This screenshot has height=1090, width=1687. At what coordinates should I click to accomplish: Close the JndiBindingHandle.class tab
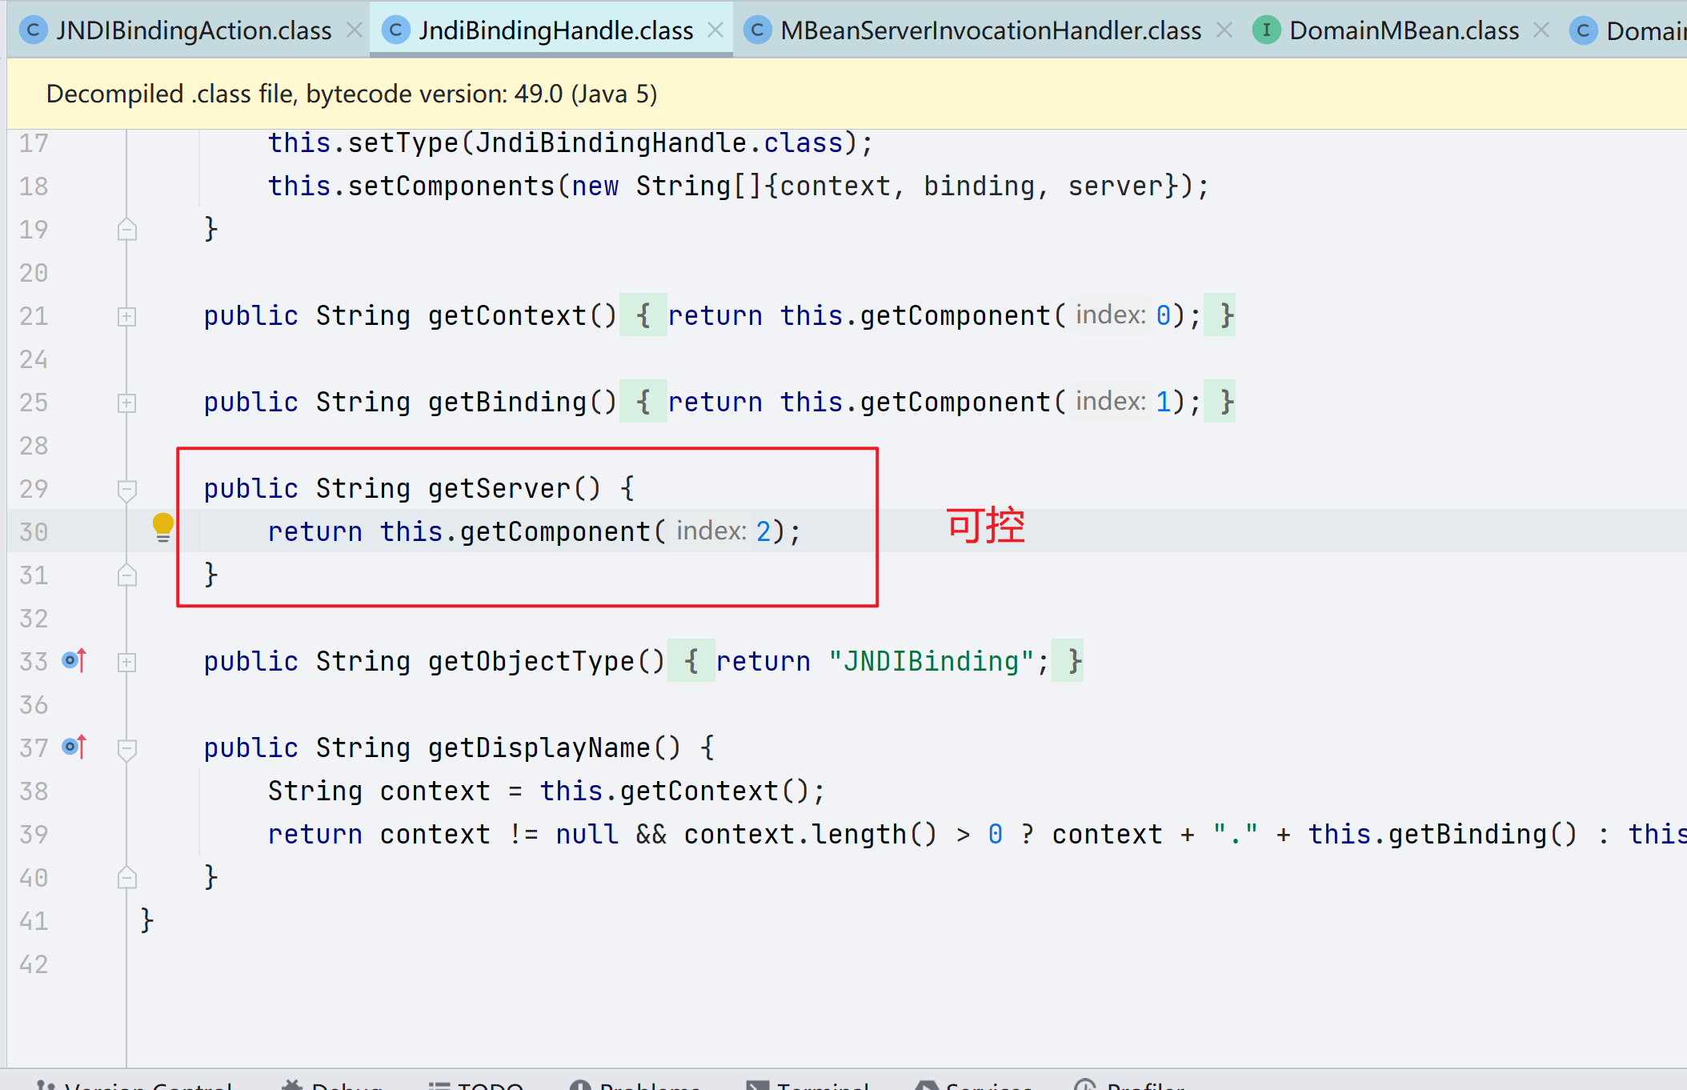point(715,30)
